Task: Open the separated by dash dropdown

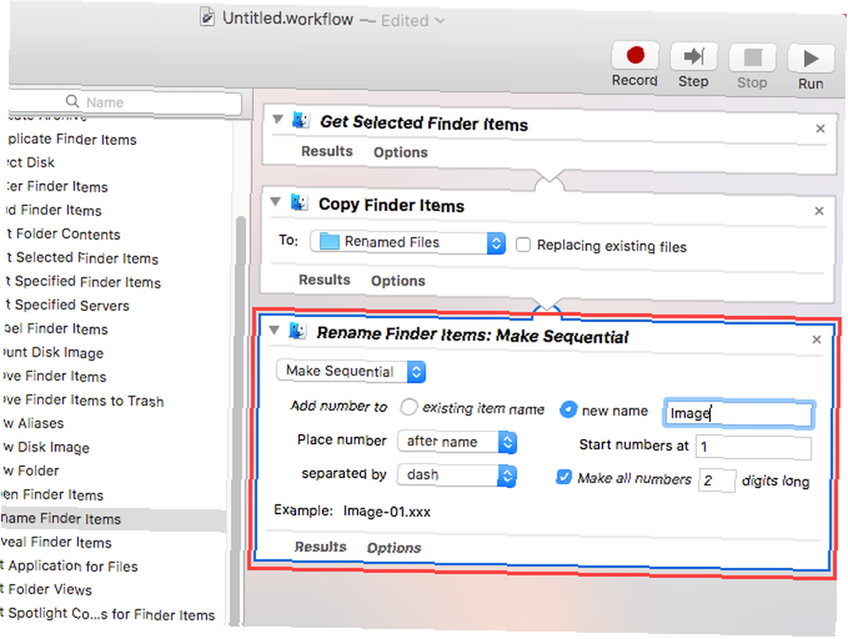Action: pyautogui.click(x=457, y=475)
